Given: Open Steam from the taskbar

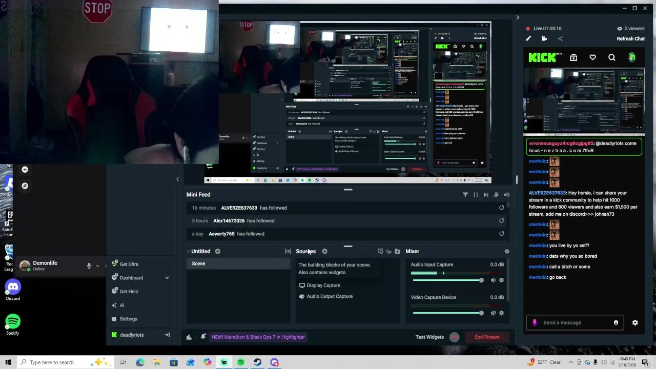Looking at the screenshot, I should pyautogui.click(x=257, y=362).
